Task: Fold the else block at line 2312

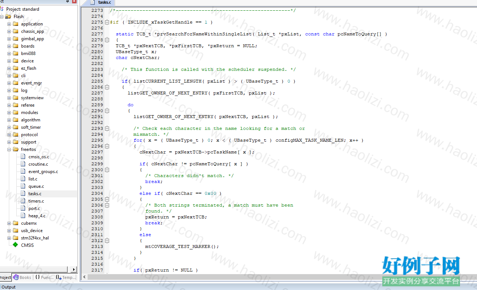Action: (x=107, y=241)
